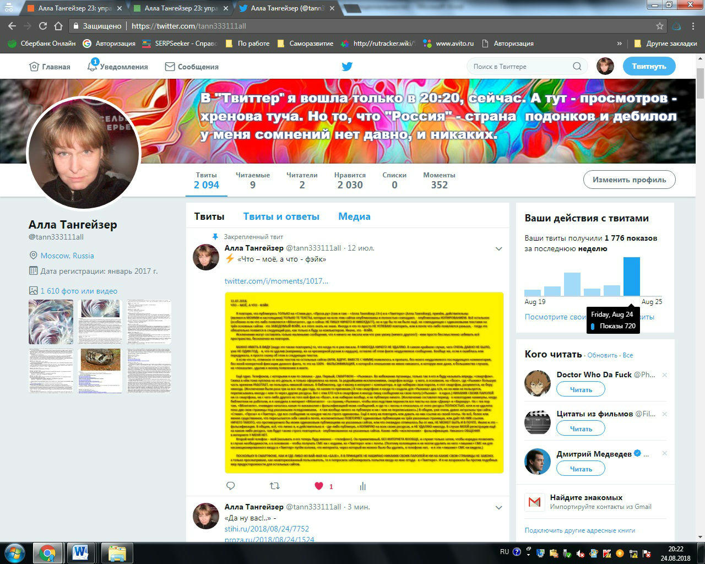Screen dimensions: 705x564
Task: Click Все in Кого читать
Action: tap(628, 355)
